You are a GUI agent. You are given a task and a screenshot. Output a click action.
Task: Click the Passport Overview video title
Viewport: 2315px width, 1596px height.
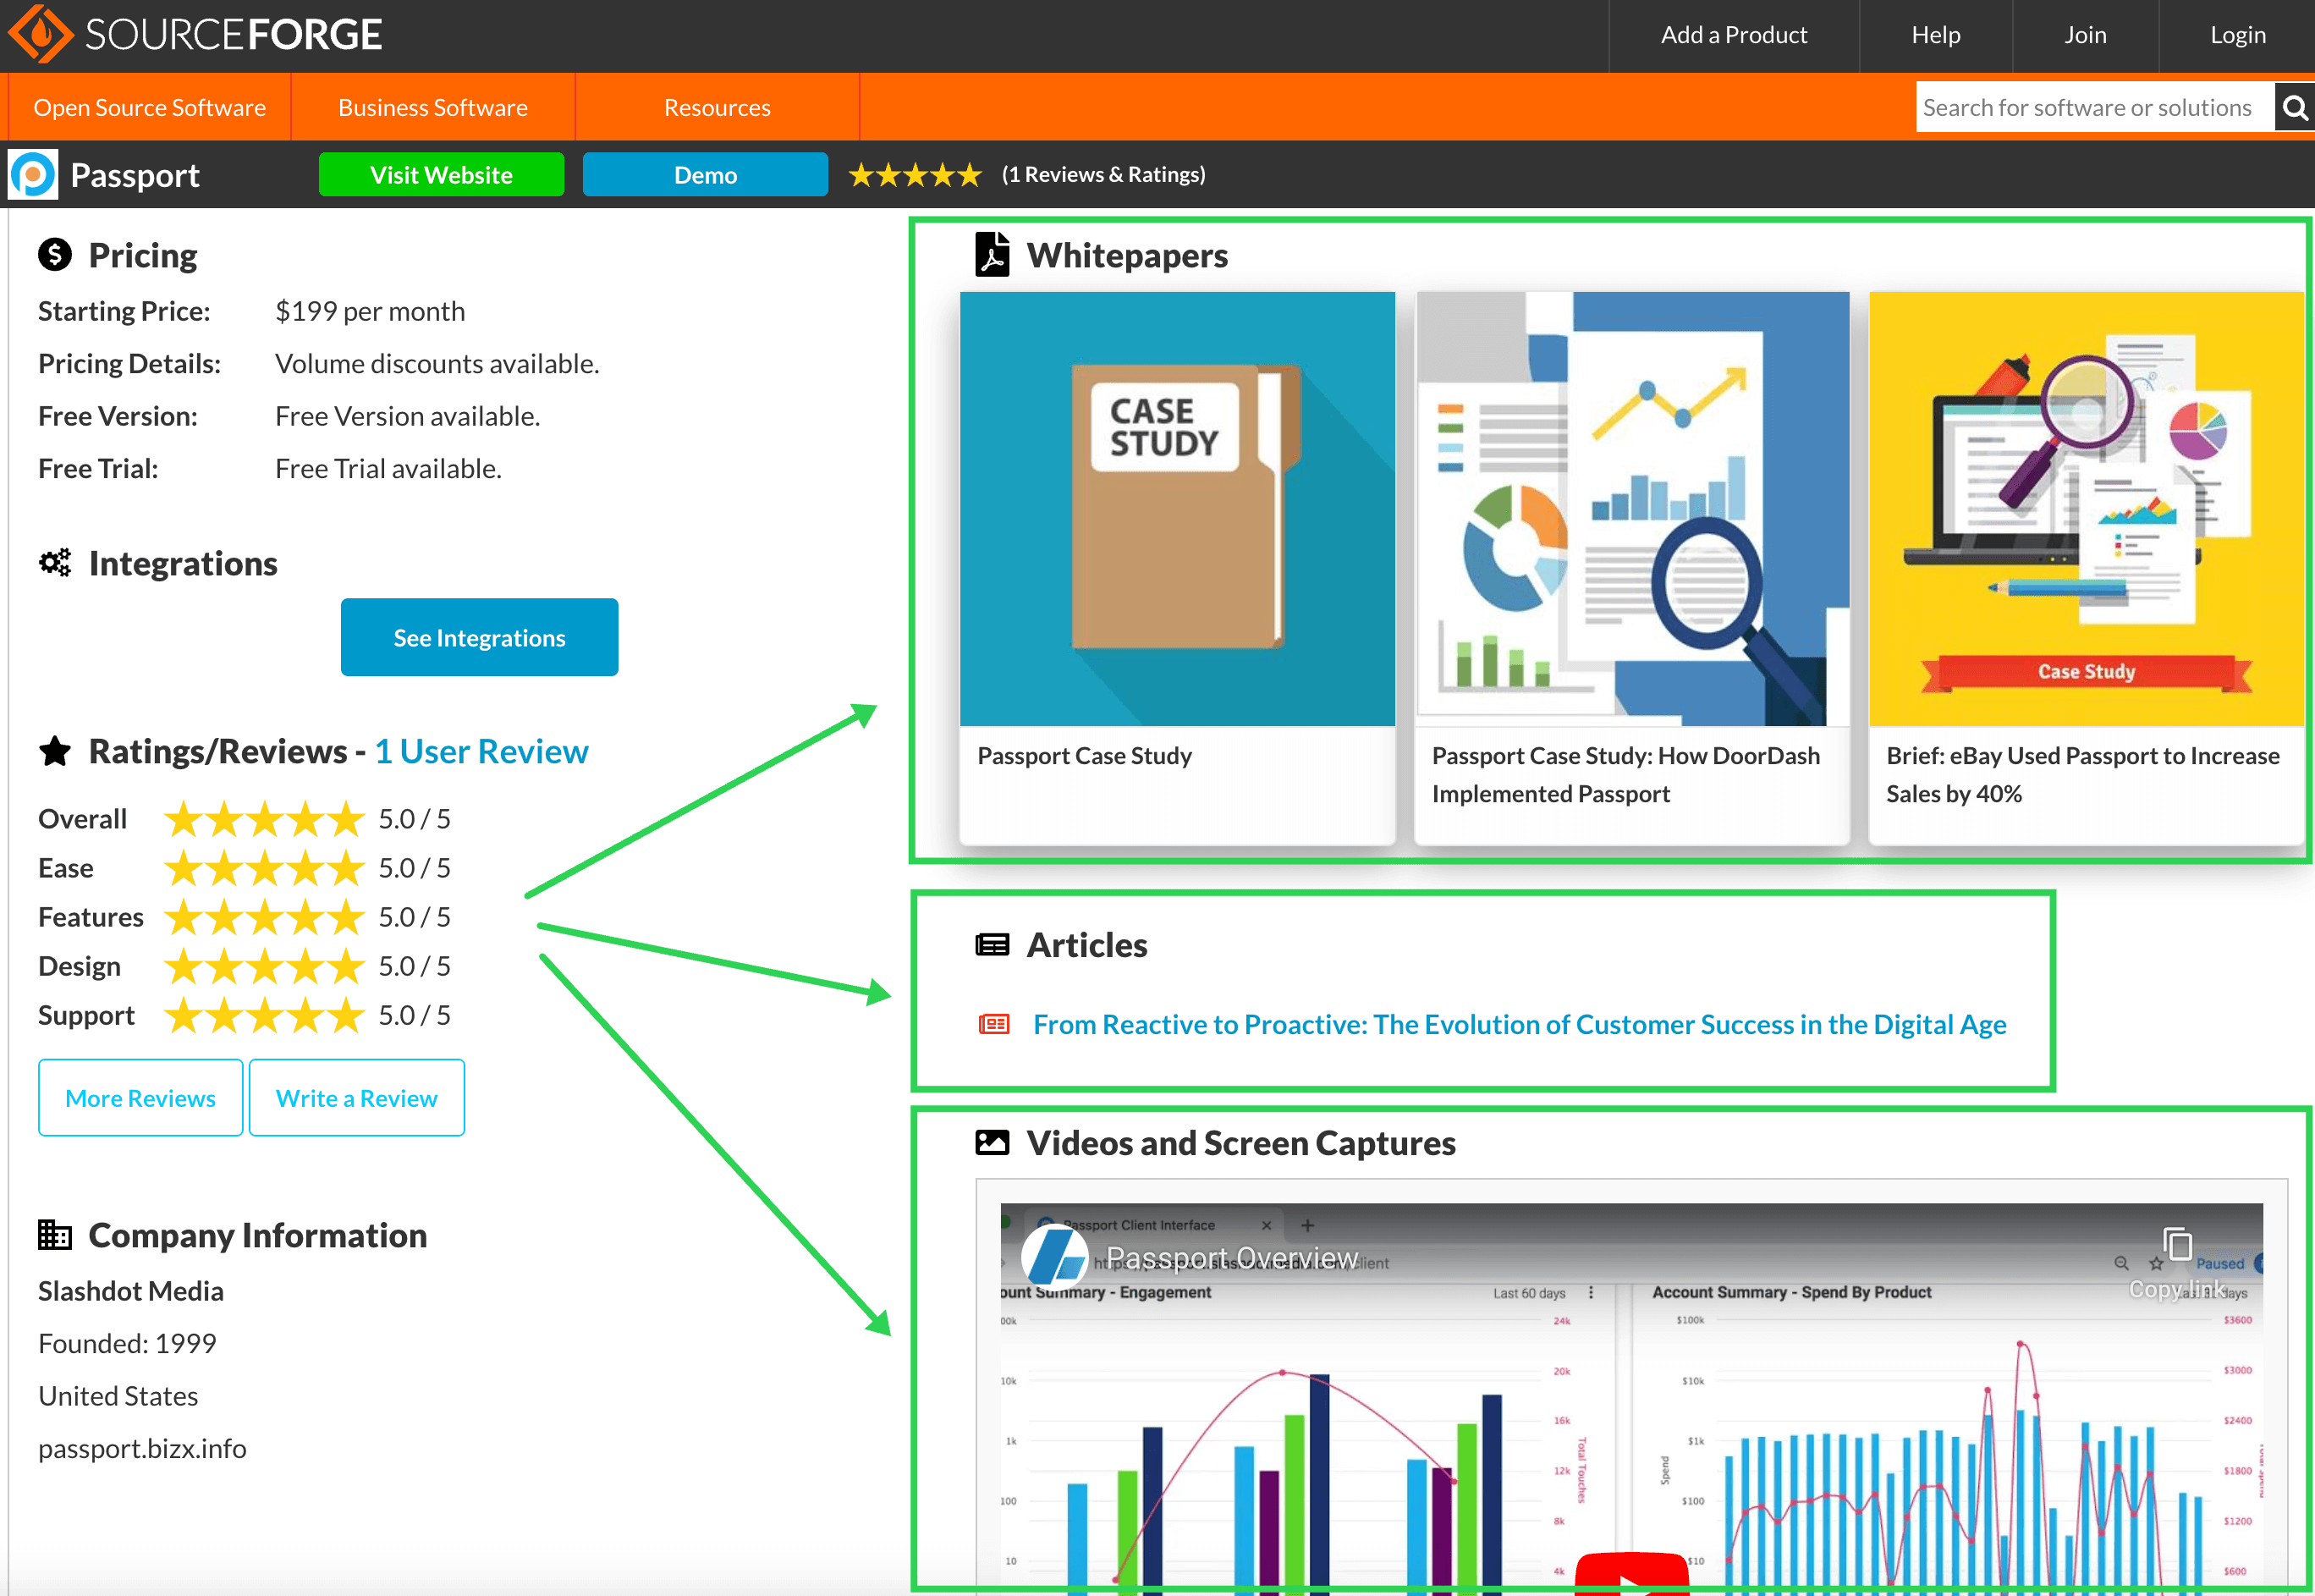pyautogui.click(x=1233, y=1258)
